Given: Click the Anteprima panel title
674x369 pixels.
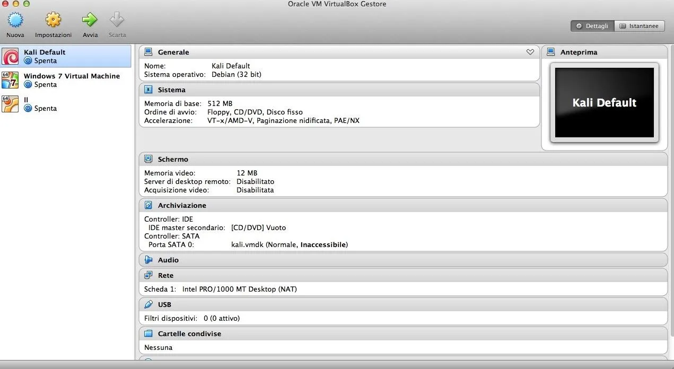Looking at the screenshot, I should pos(579,52).
